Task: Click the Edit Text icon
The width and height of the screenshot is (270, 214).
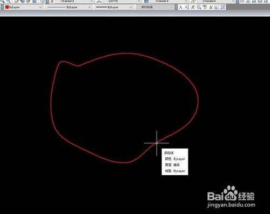Action: coord(193,7)
